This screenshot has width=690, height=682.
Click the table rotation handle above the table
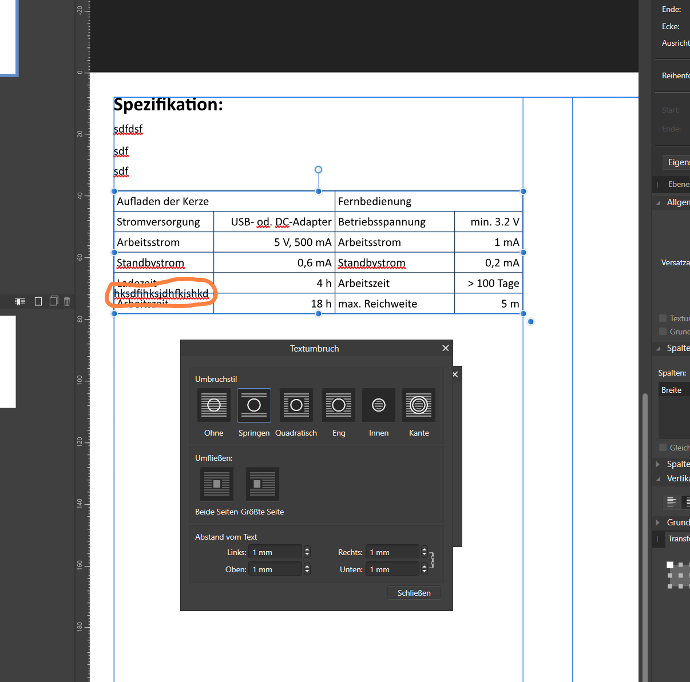click(x=319, y=170)
